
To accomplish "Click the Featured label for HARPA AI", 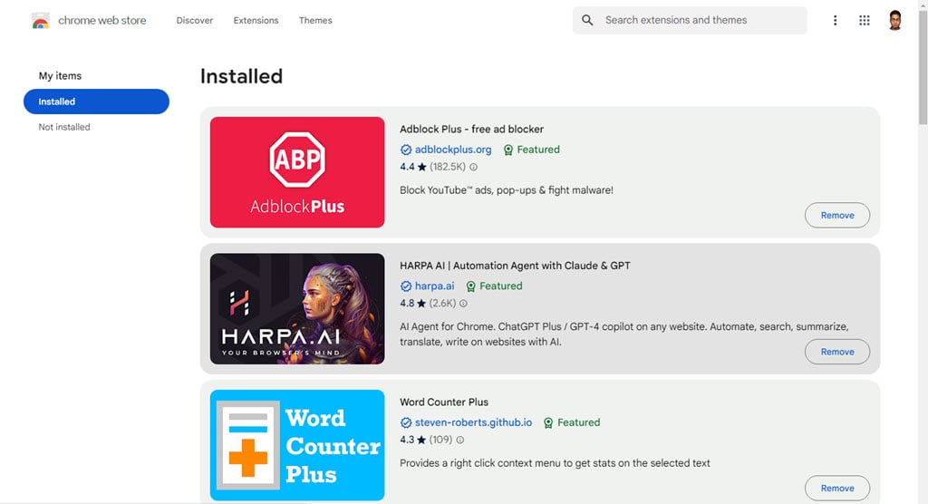I will tap(500, 286).
